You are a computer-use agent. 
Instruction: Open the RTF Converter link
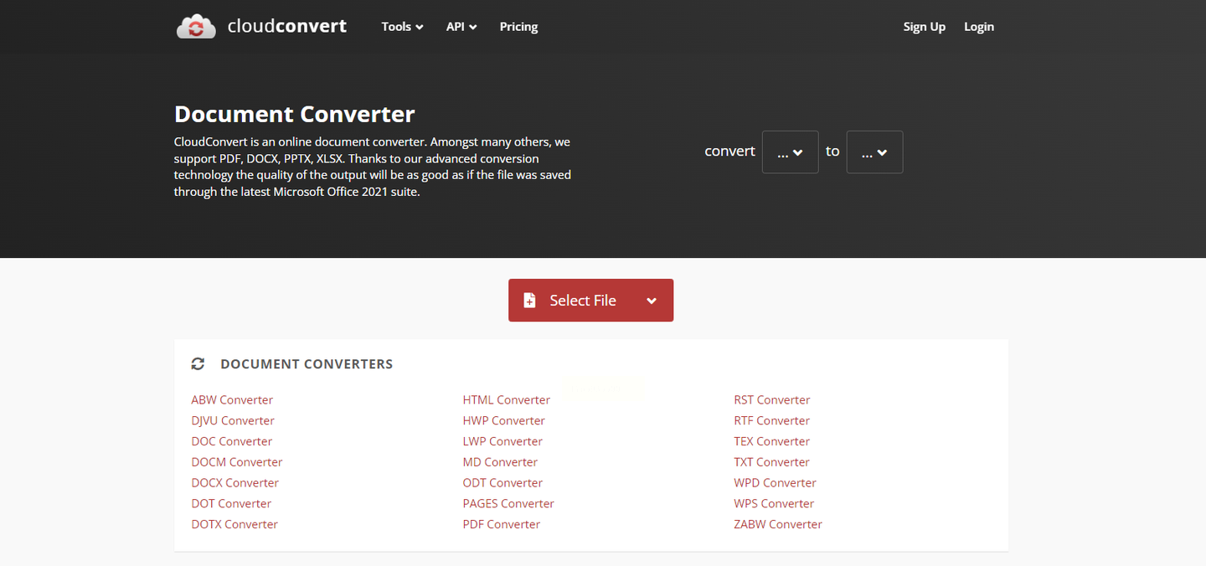pos(771,421)
